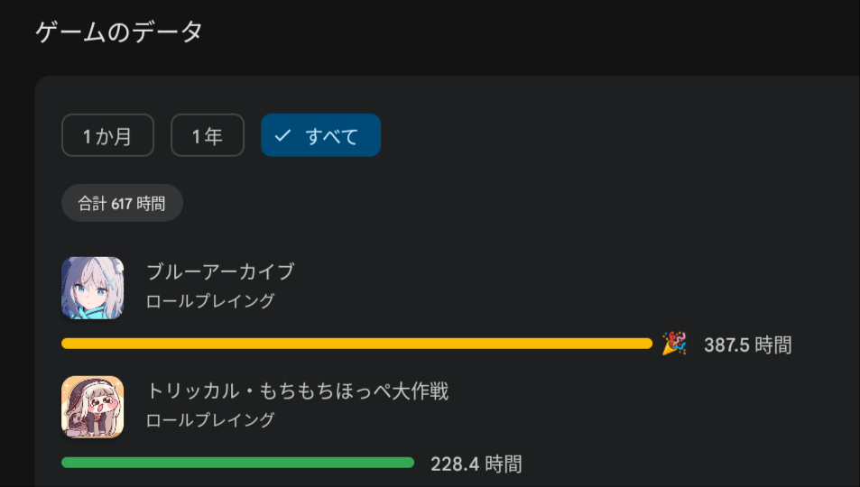Select the 1か月 time filter

(107, 135)
